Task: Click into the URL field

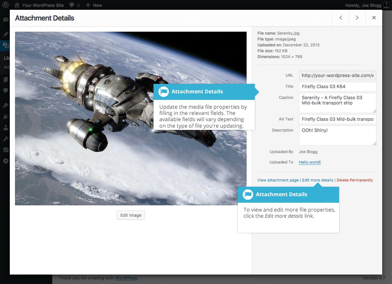Action: 338,75
